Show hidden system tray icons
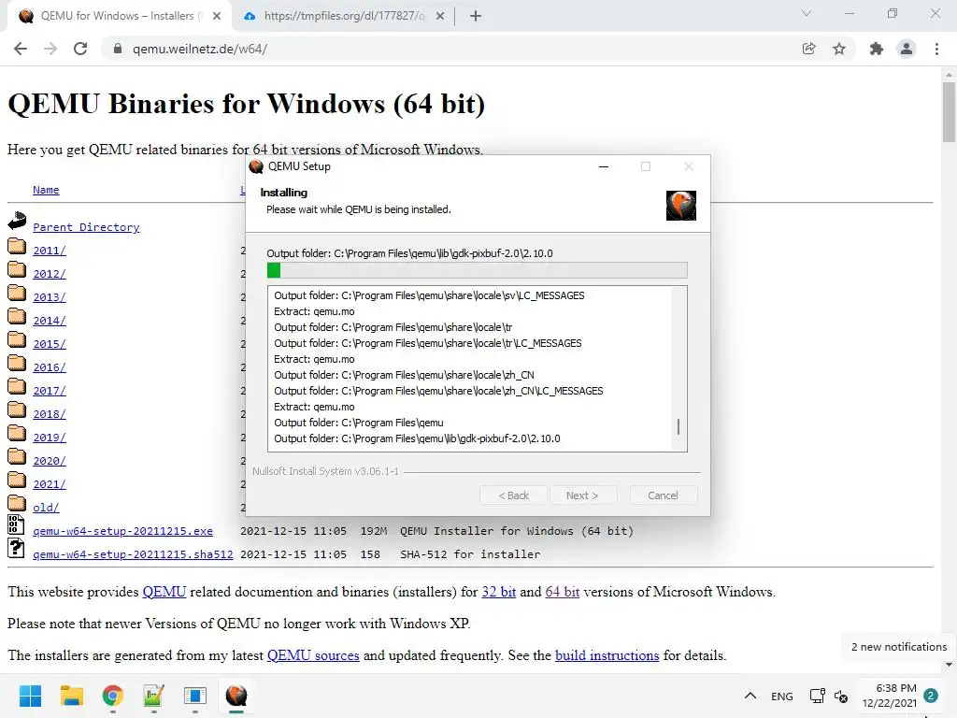 click(x=750, y=696)
